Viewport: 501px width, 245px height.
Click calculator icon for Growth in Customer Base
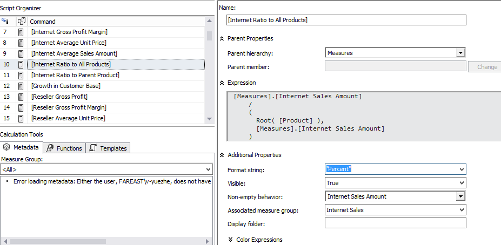pos(21,86)
